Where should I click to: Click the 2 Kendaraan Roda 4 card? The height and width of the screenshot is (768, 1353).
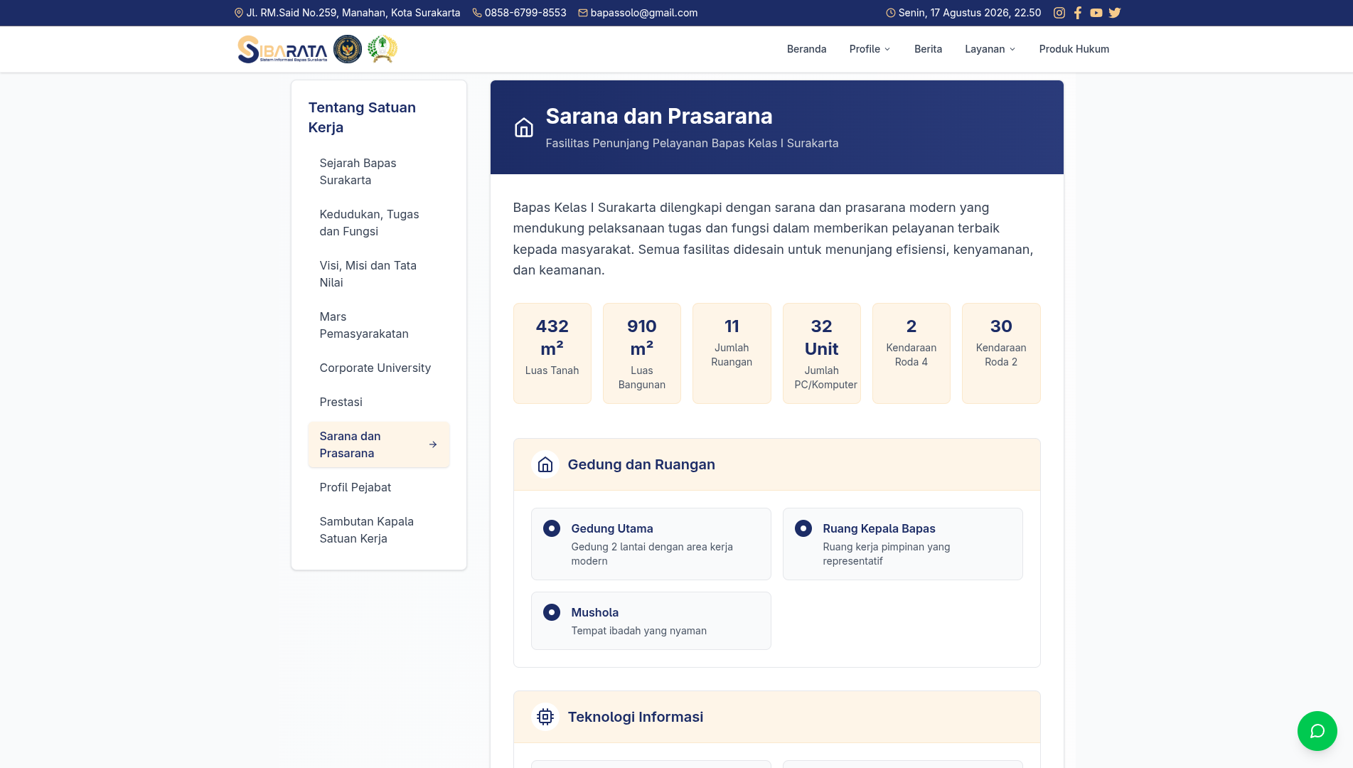tap(911, 353)
